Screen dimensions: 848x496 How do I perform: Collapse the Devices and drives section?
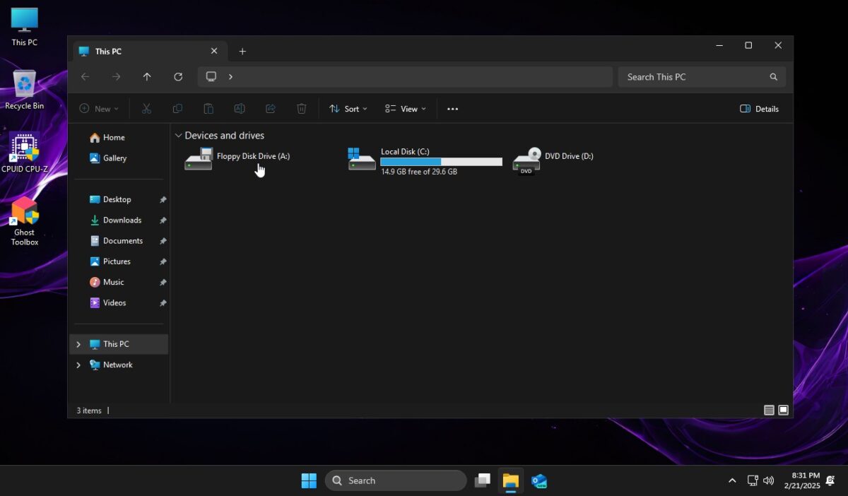pos(178,135)
